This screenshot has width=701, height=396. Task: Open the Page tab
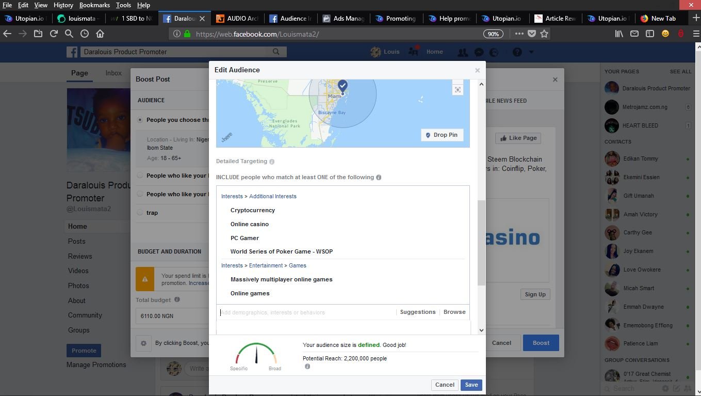tap(79, 73)
